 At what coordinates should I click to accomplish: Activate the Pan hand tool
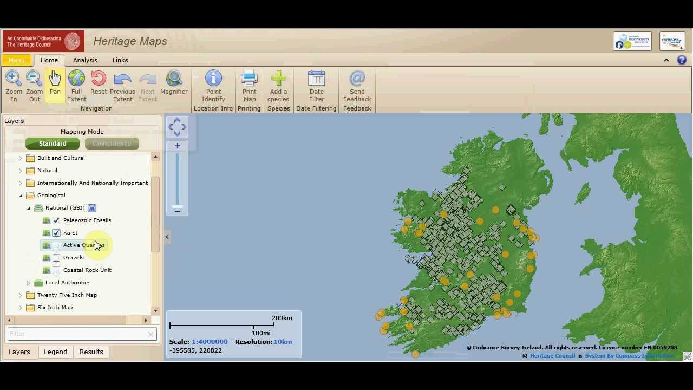coord(55,86)
